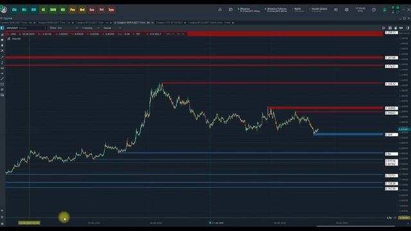Select the 1.00889 red level price label
This screenshot has height=231, width=411.
(391, 108)
